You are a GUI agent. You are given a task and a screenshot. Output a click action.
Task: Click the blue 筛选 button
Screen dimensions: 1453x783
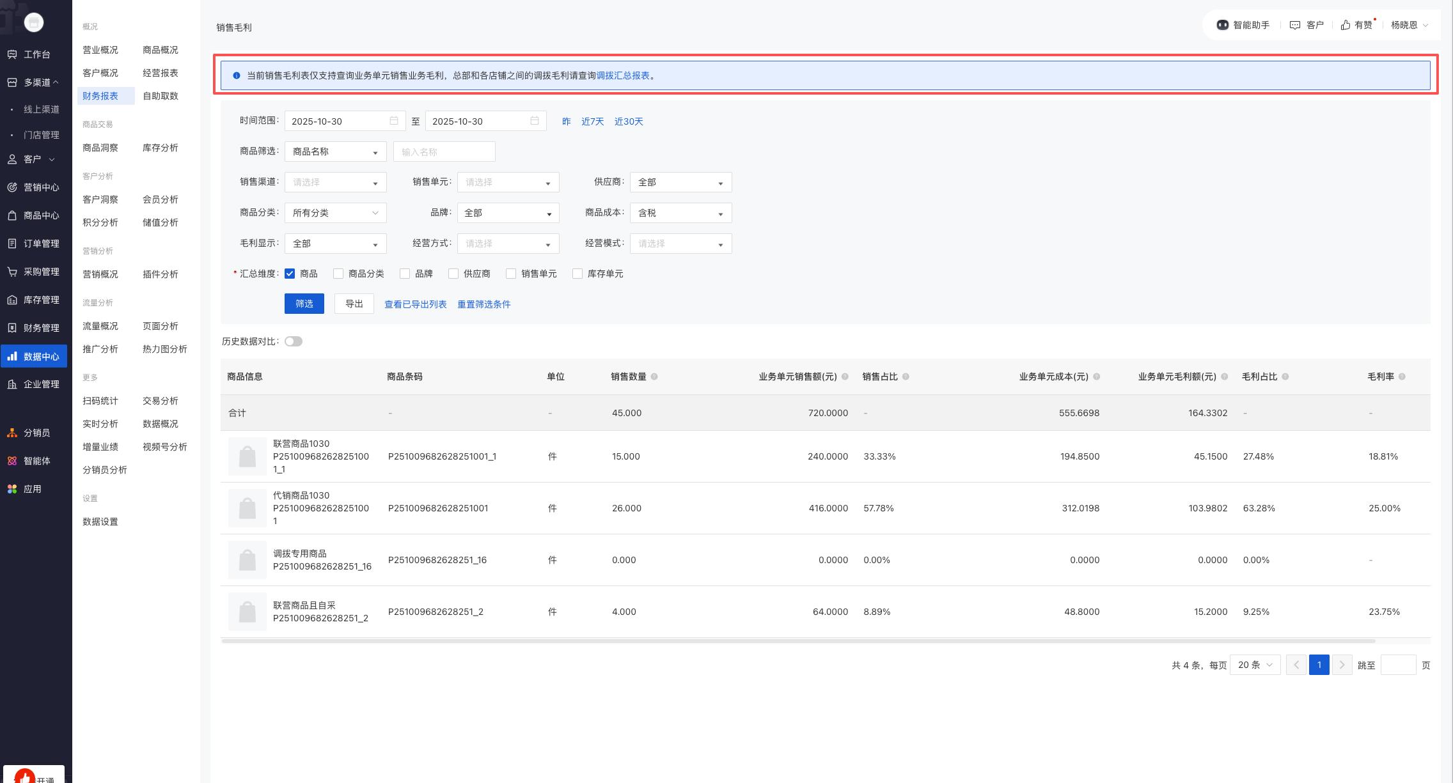tap(304, 304)
